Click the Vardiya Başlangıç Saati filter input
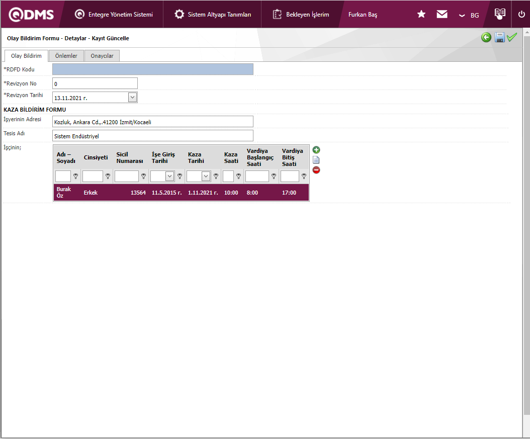530x439 pixels. pos(257,176)
